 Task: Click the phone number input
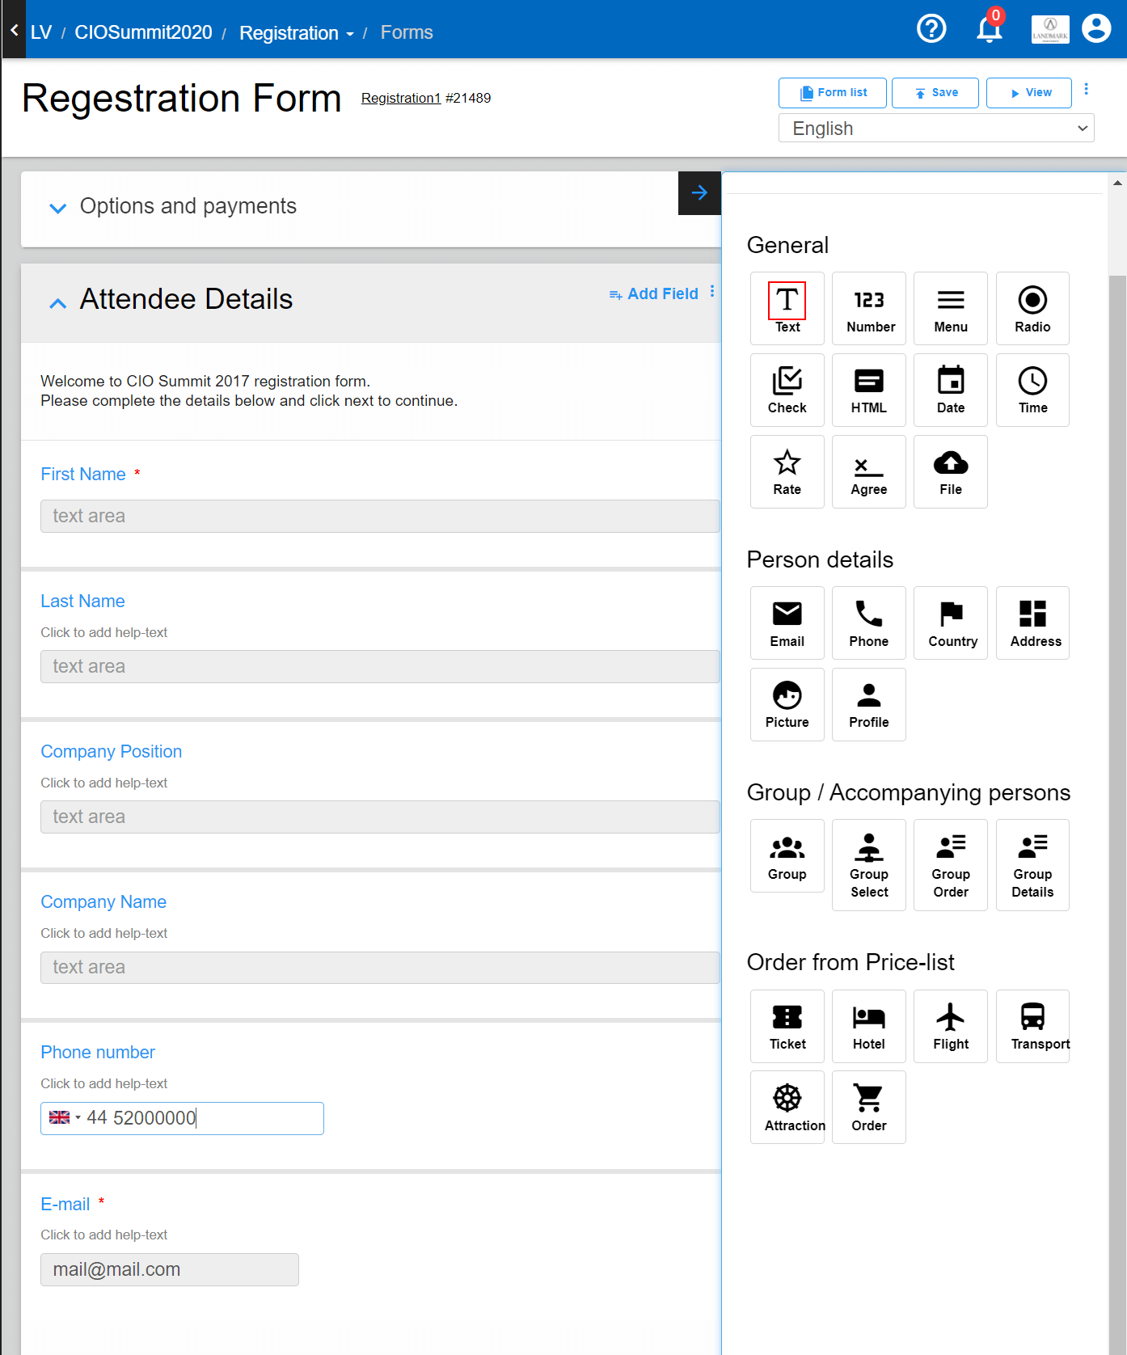coord(182,1118)
